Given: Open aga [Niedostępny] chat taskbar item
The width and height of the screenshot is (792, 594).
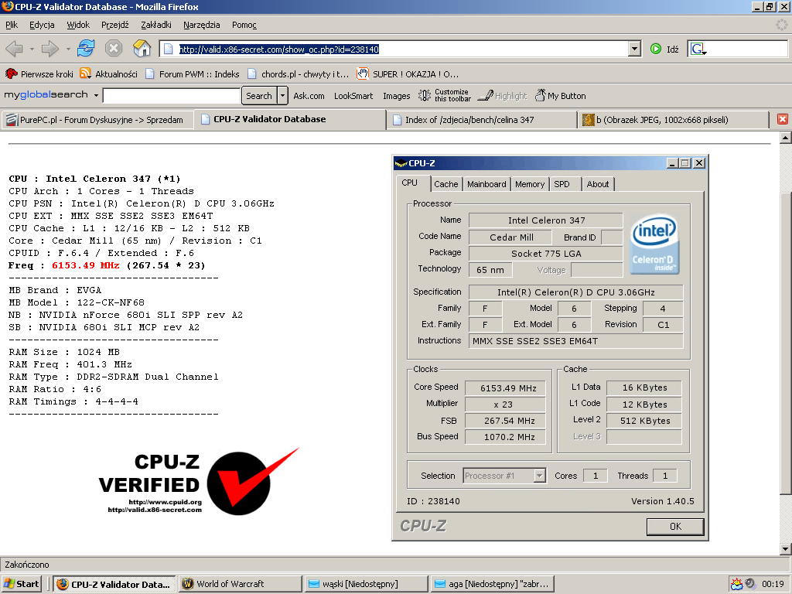Looking at the screenshot, I should (x=493, y=584).
